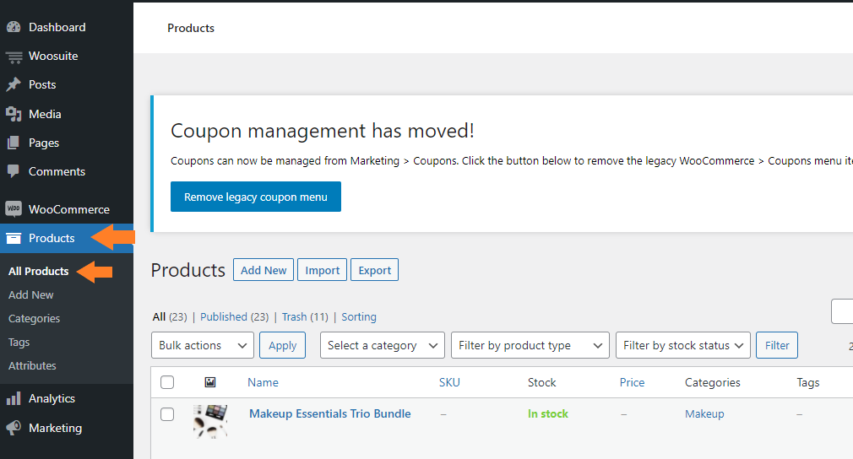
Task: Click the Makeup Essentials Trio Bundle thumbnail
Action: point(210,421)
